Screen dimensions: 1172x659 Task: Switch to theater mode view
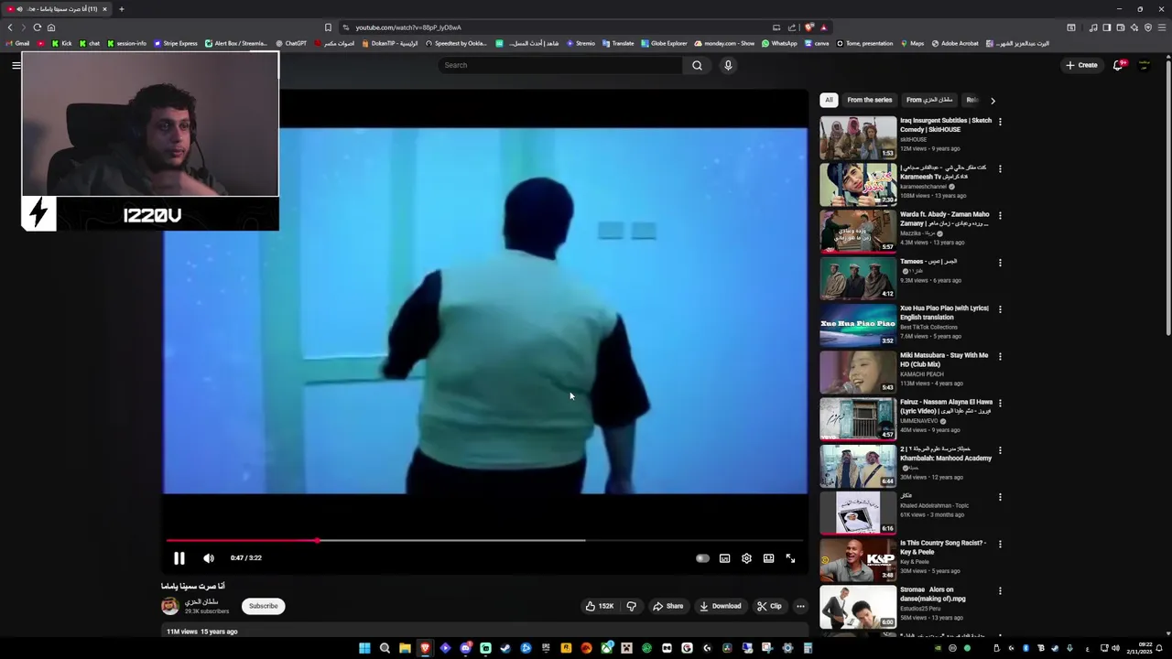pyautogui.click(x=768, y=558)
